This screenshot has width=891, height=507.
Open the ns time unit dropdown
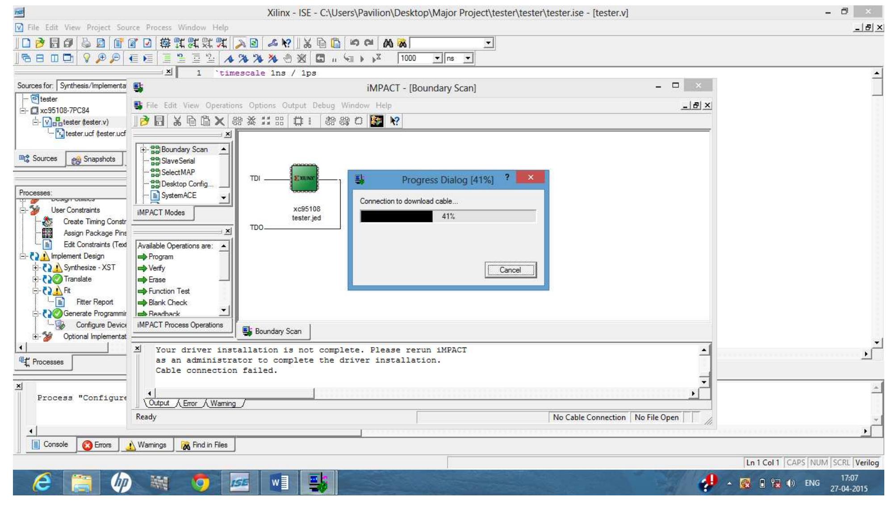[x=468, y=58]
